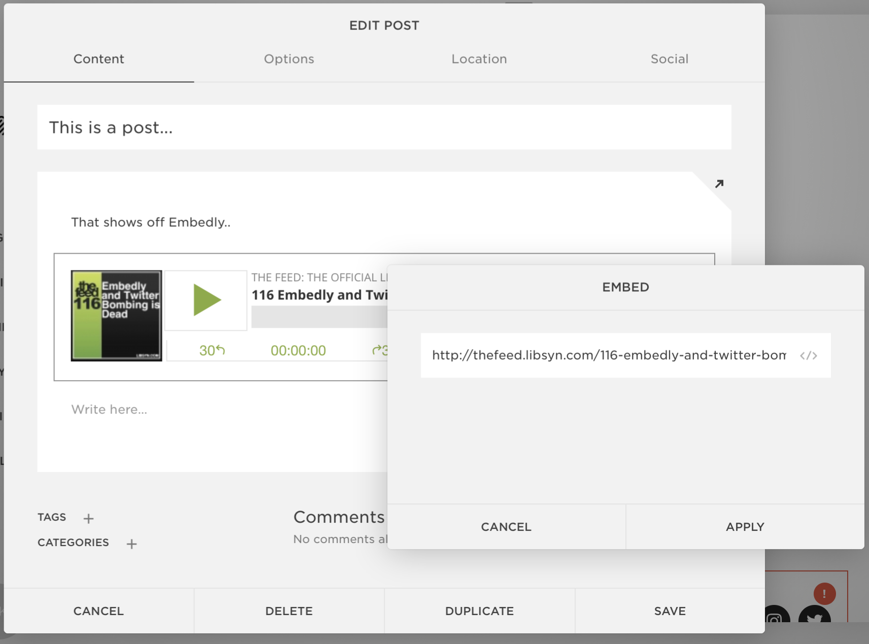Open embed code editor icon

[x=809, y=355]
